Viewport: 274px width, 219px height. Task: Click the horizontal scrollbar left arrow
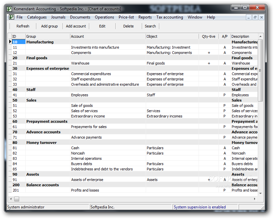(x=11, y=199)
